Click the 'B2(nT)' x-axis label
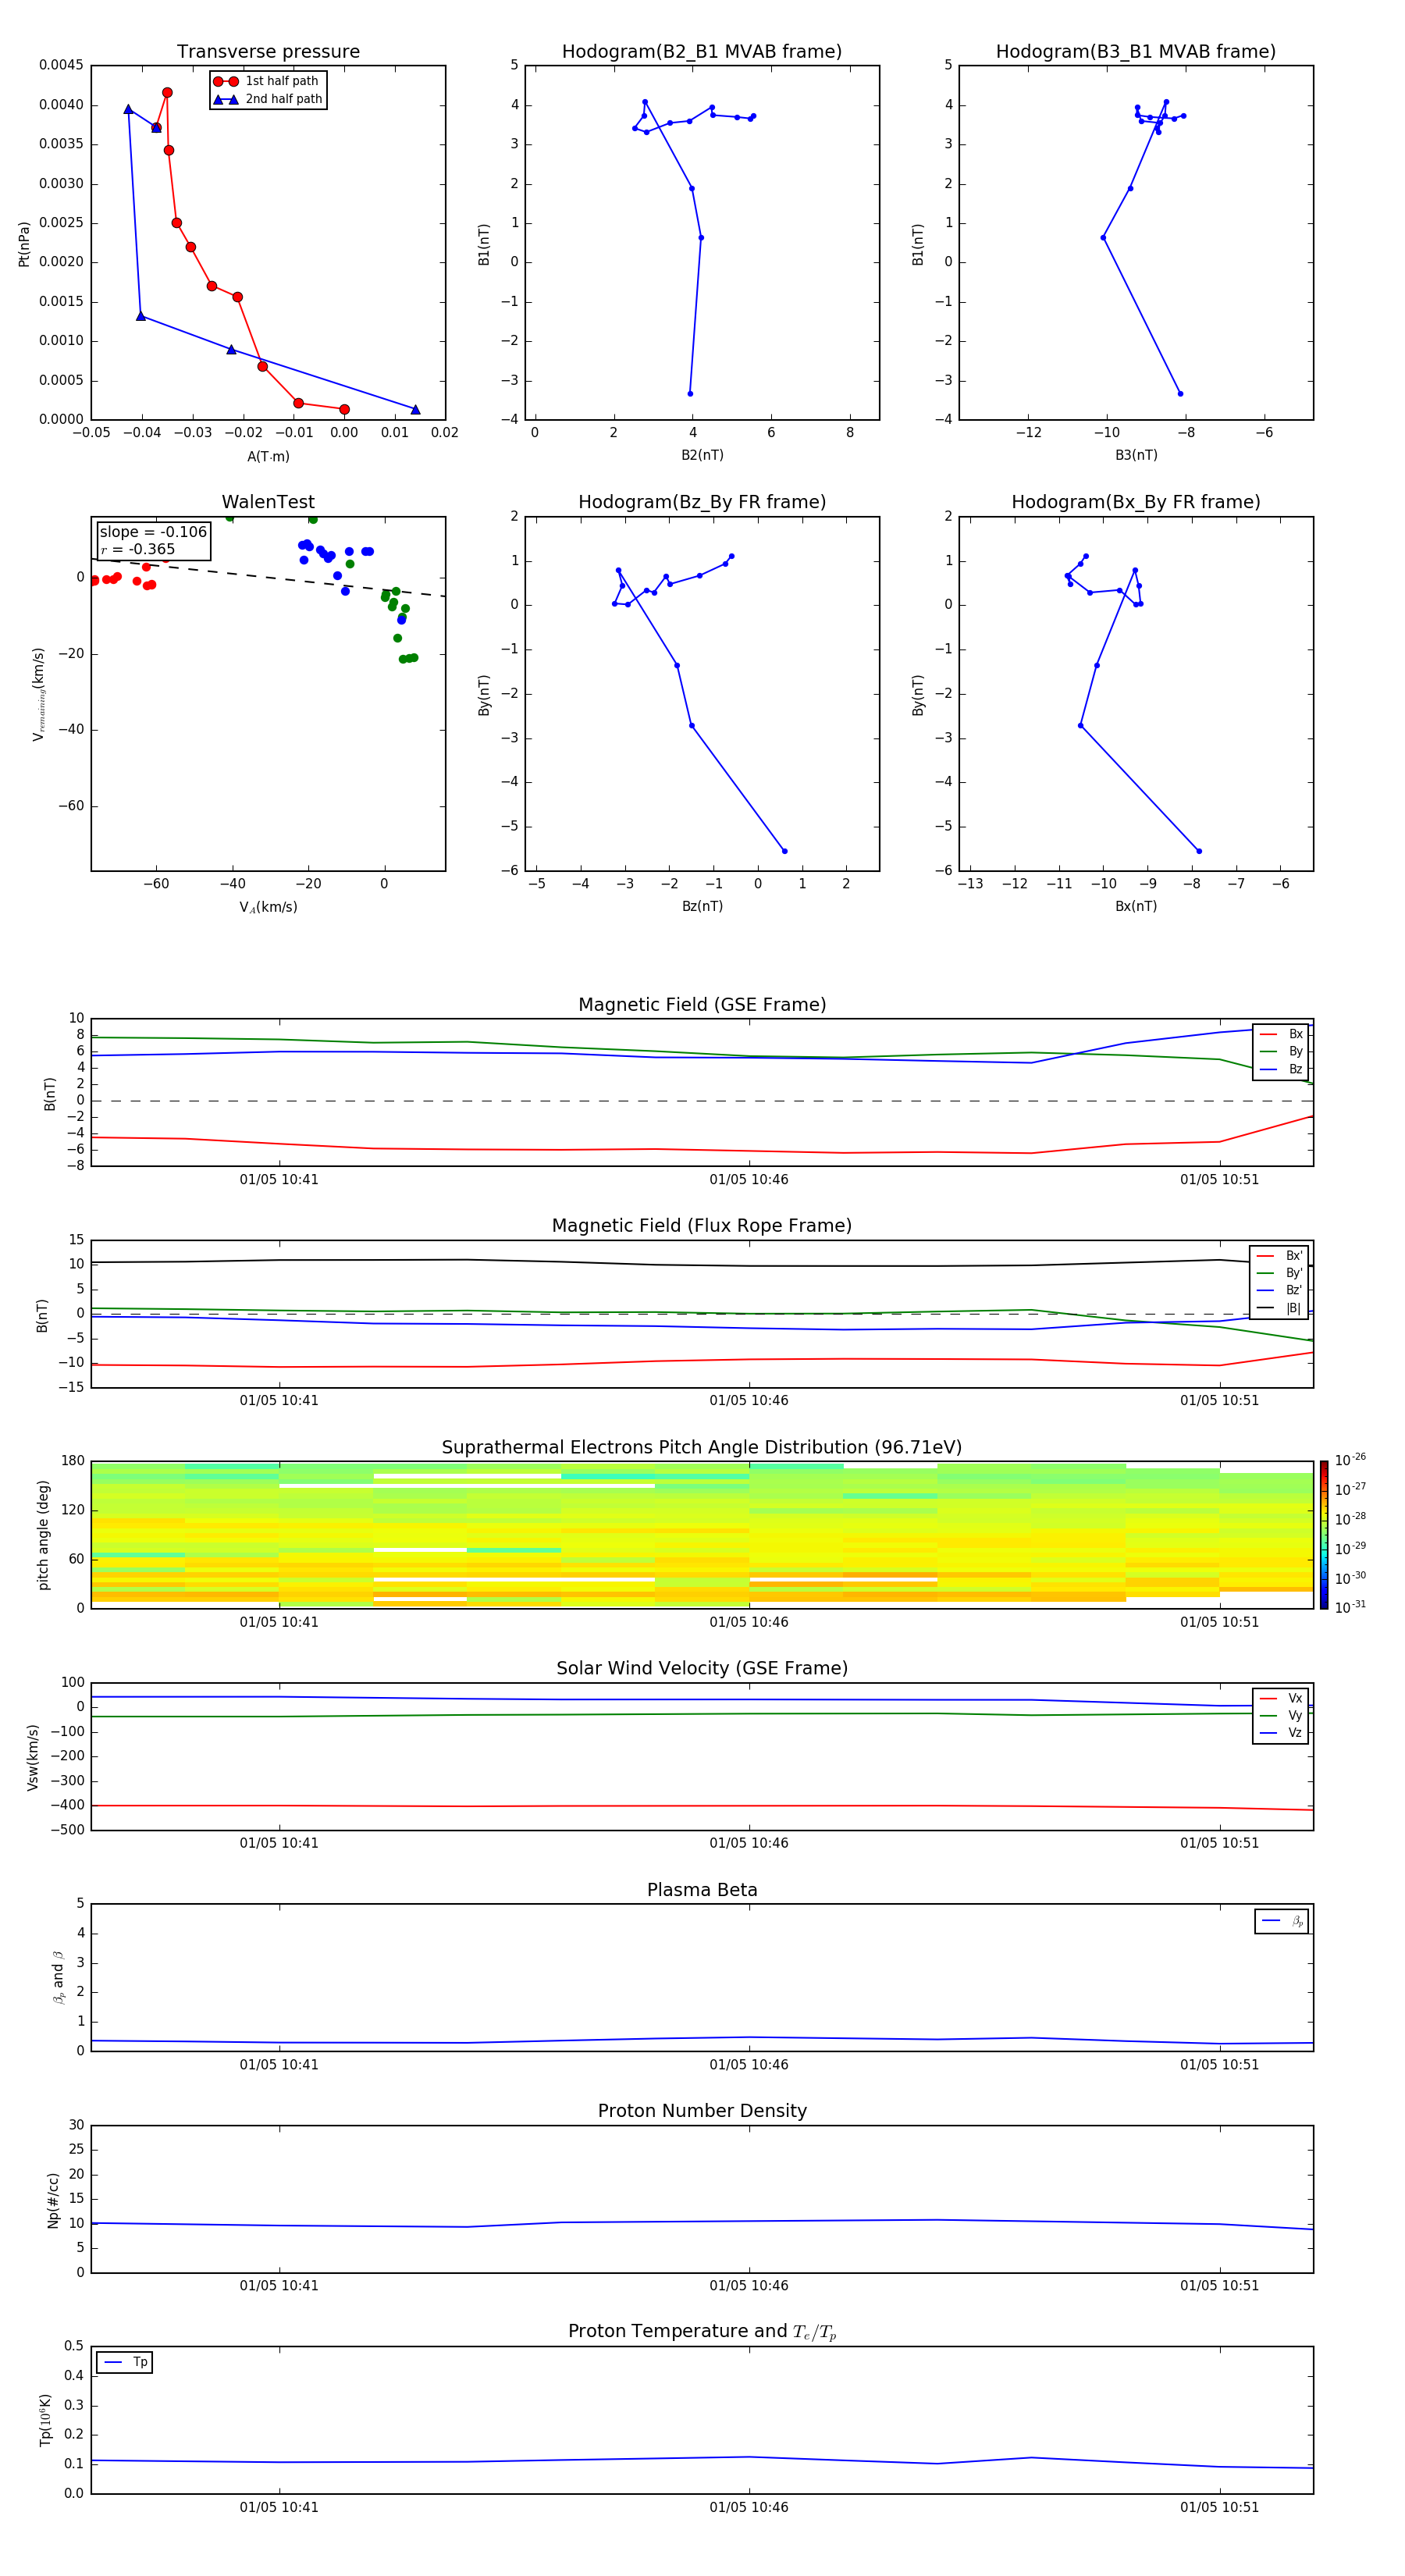 point(702,456)
